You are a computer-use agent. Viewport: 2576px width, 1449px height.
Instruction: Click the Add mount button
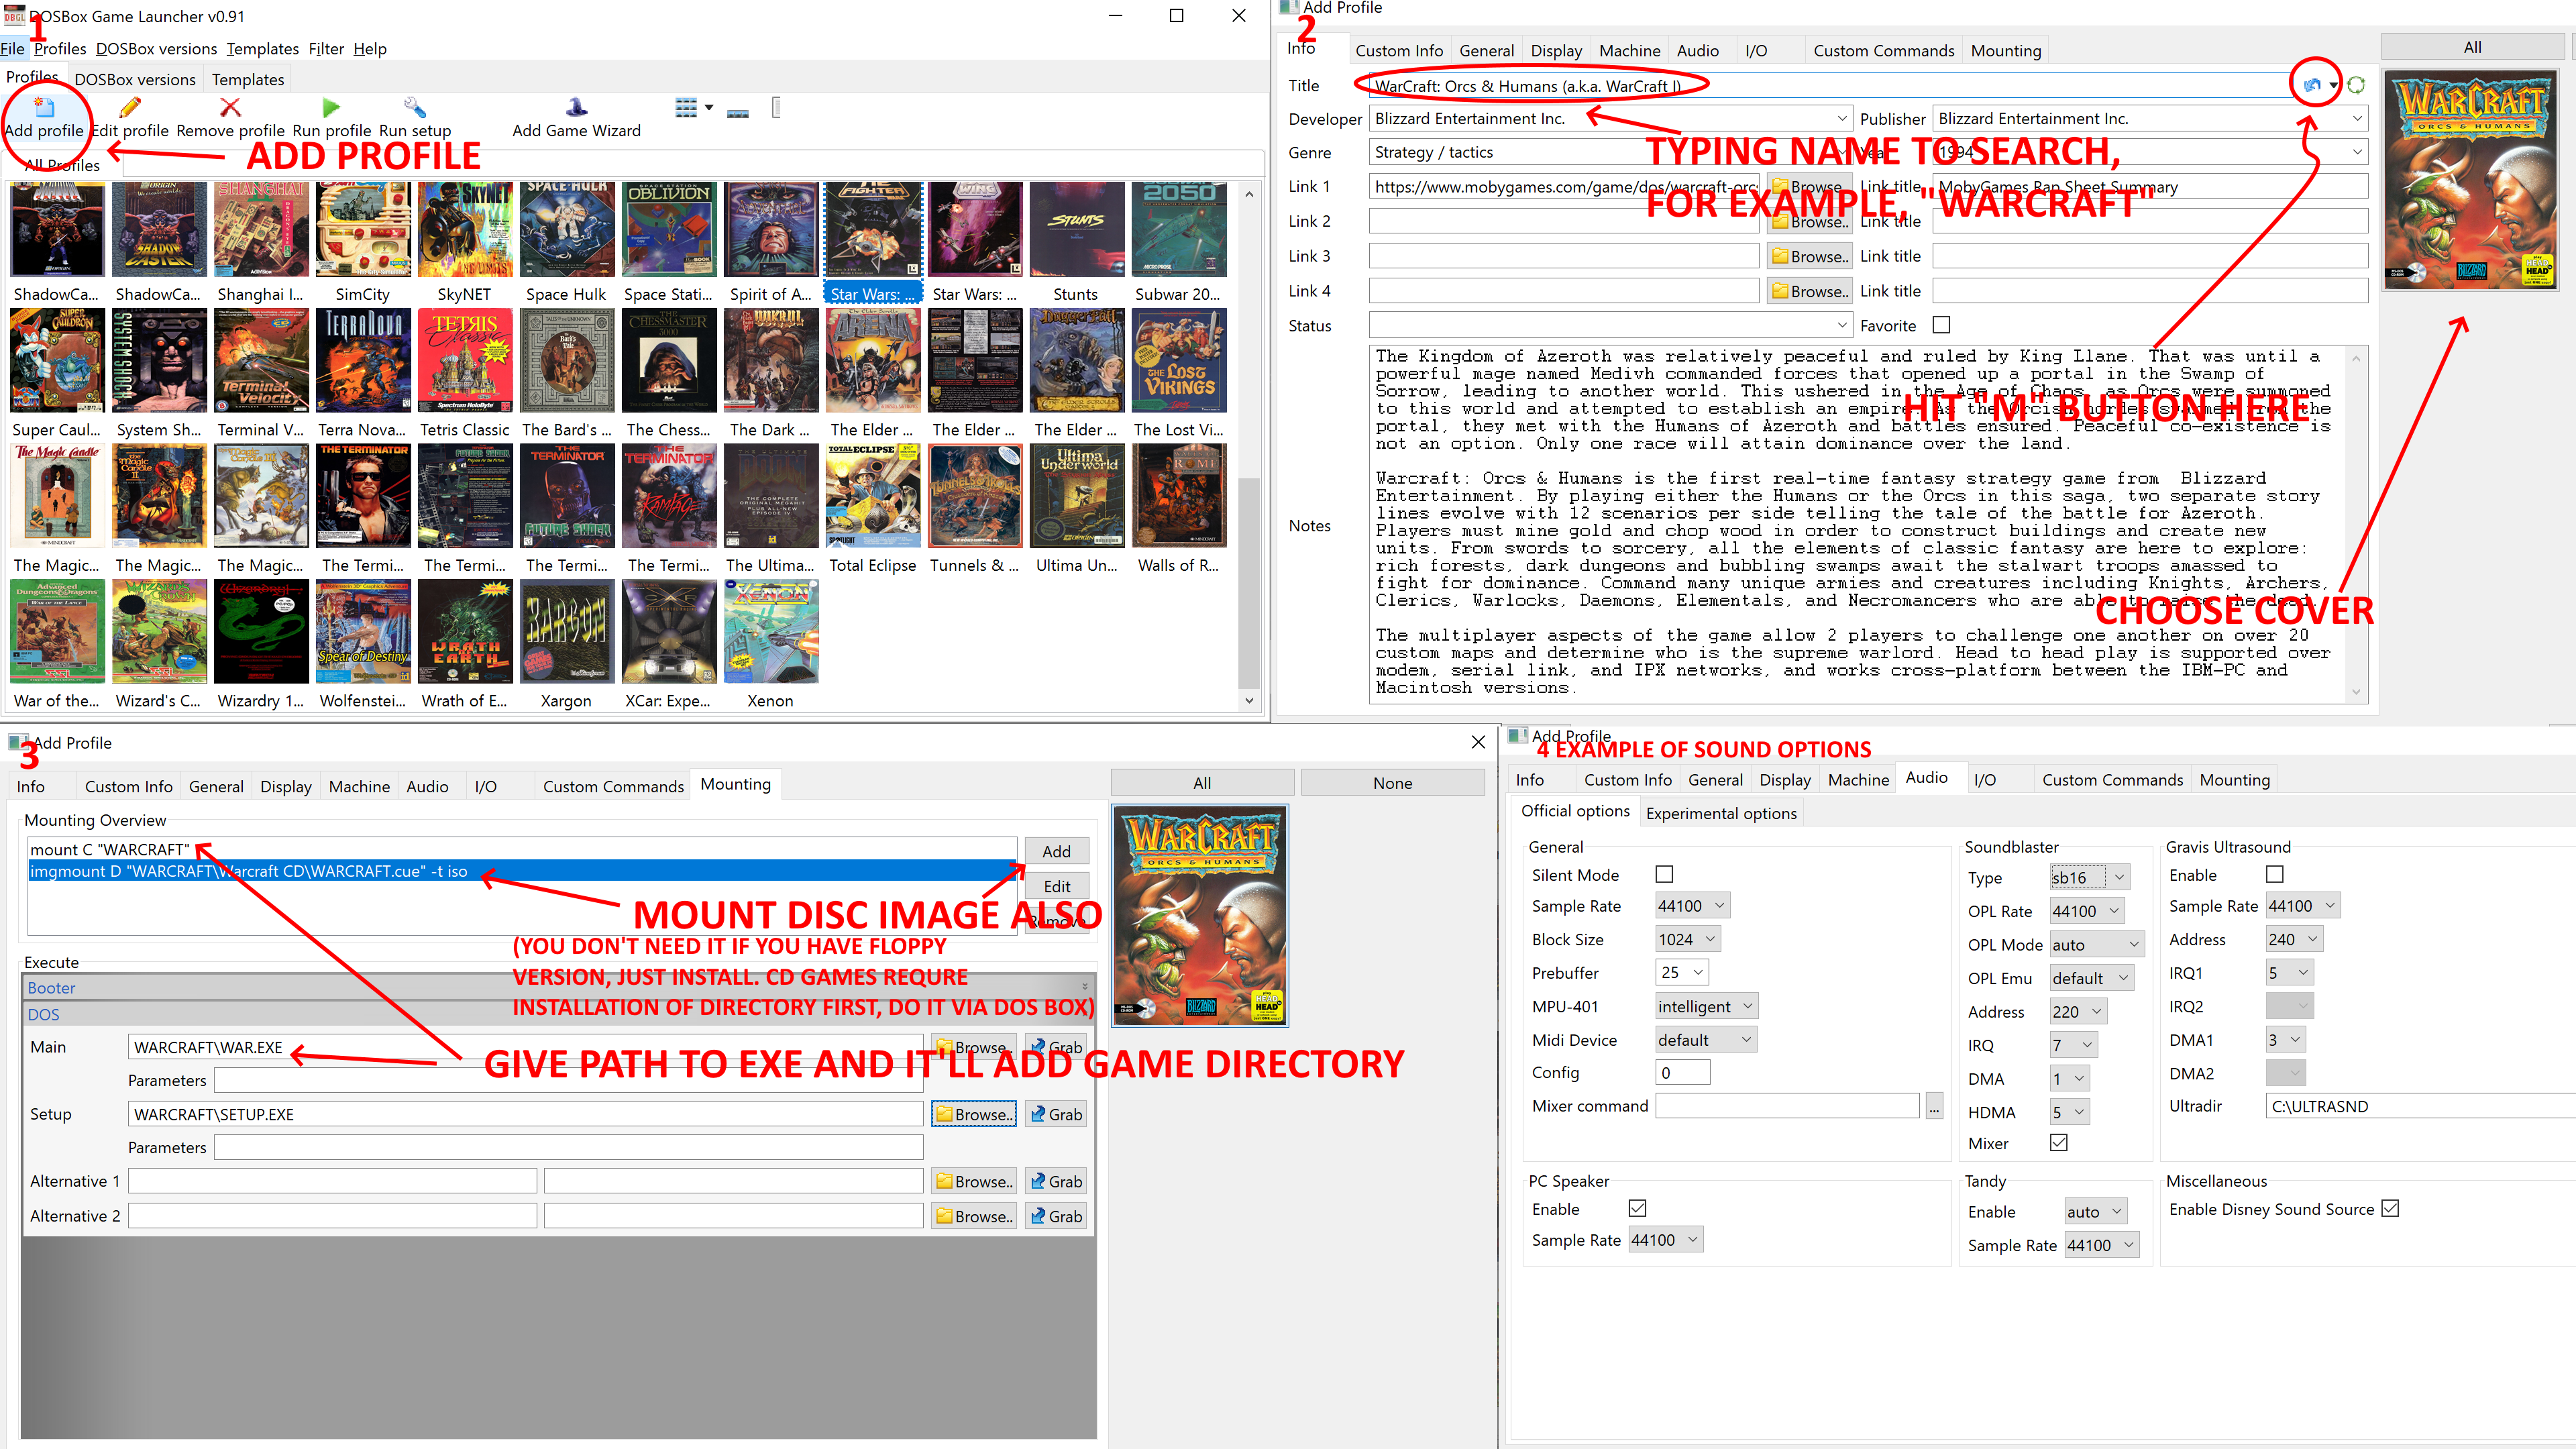click(x=1056, y=851)
